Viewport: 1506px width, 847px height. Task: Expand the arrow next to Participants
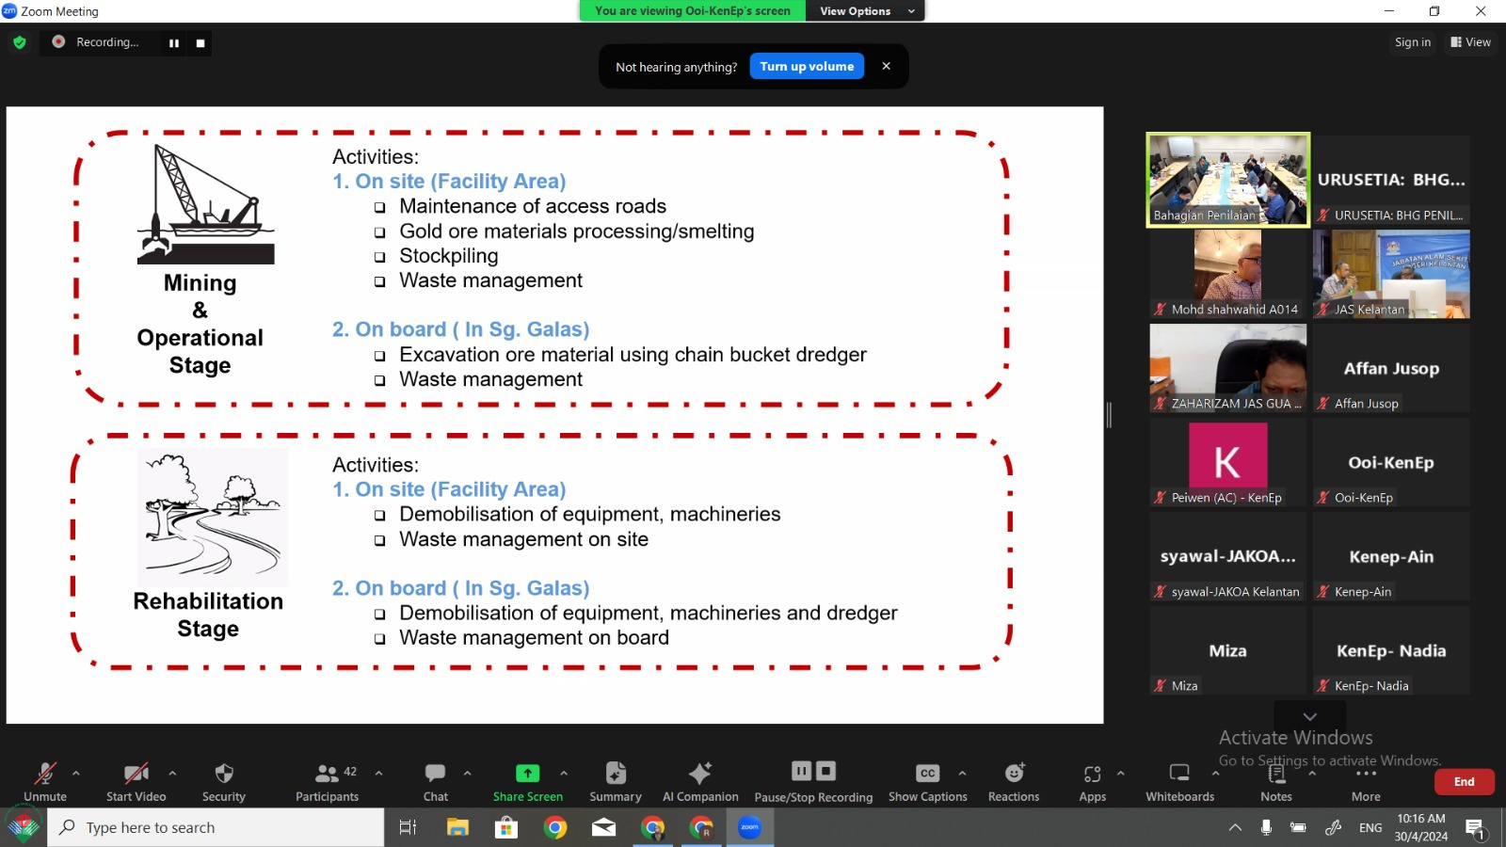[378, 774]
